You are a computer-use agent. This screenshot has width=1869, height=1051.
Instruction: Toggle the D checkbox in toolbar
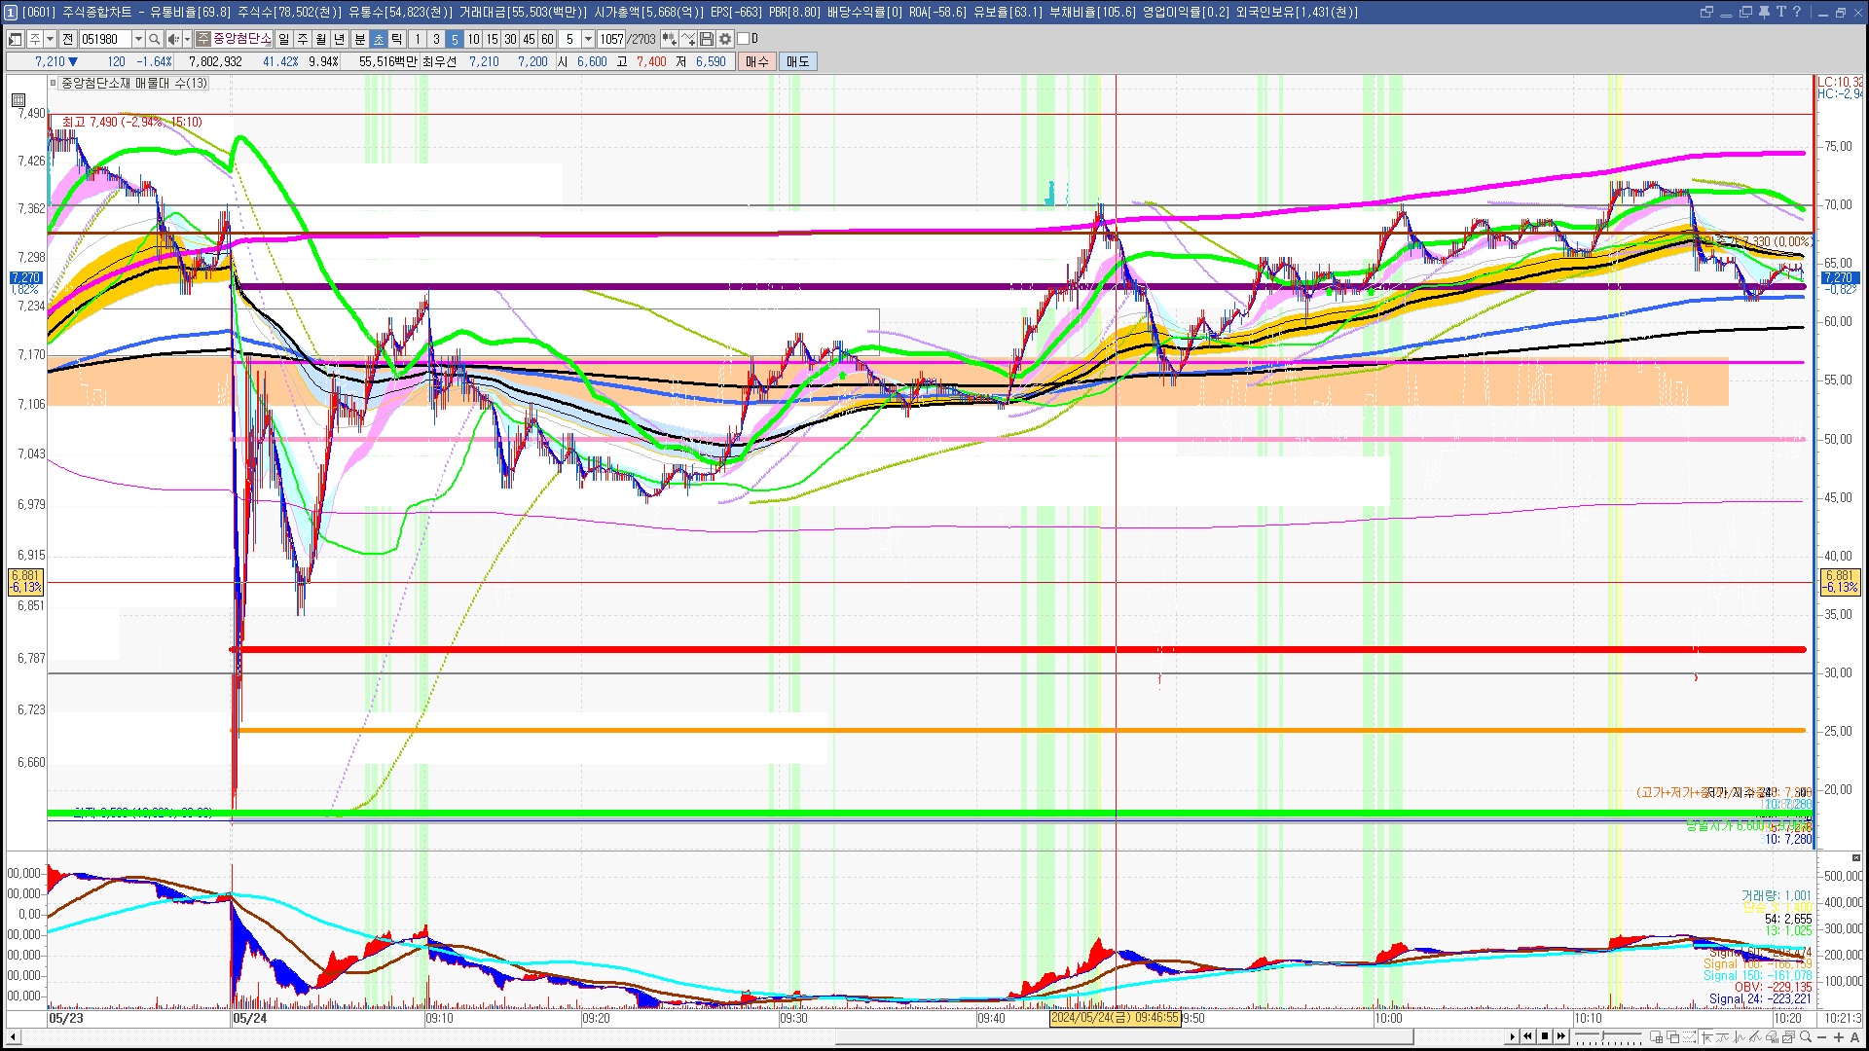tap(744, 39)
